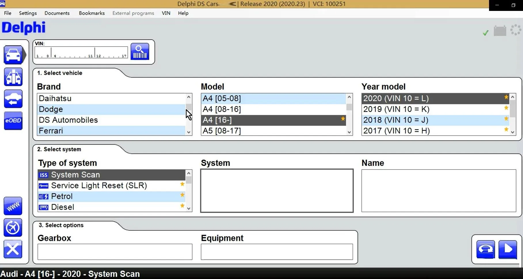Screen dimensions: 523x279
Task: Toggle favorite star on 2020 year model
Action: tap(506, 97)
